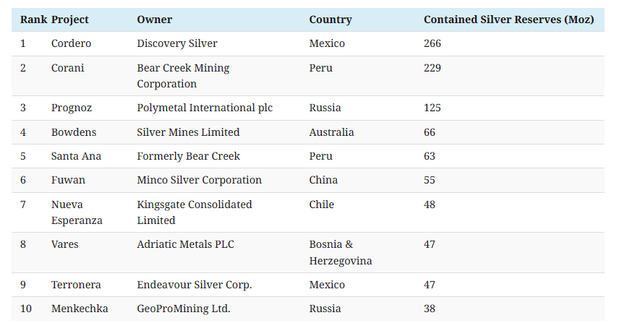Click the Country column header

click(330, 20)
